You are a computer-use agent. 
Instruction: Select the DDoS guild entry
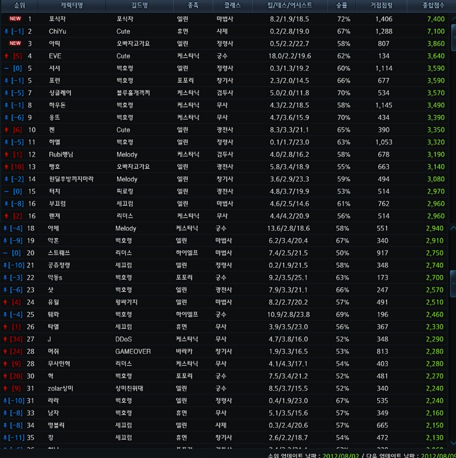click(x=125, y=339)
